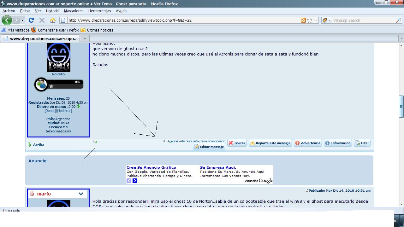Open the Herramientas menu
Image resolution: width=404 pixels, height=227 pixels.
pyautogui.click(x=99, y=11)
